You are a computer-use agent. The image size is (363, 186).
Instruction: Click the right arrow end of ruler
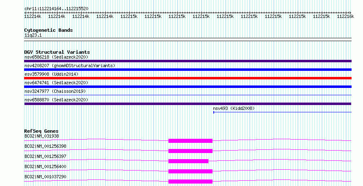coord(350,13)
